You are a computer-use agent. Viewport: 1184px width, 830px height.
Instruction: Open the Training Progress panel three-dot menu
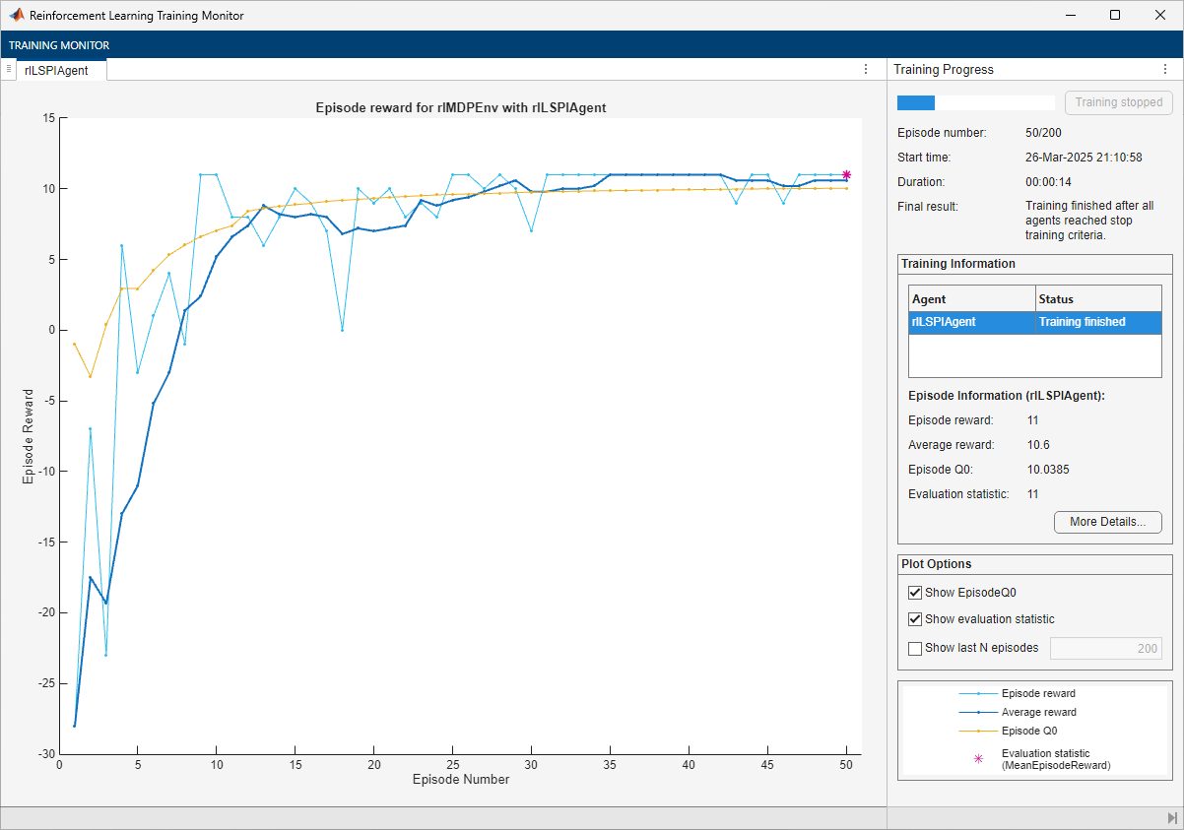1165,69
